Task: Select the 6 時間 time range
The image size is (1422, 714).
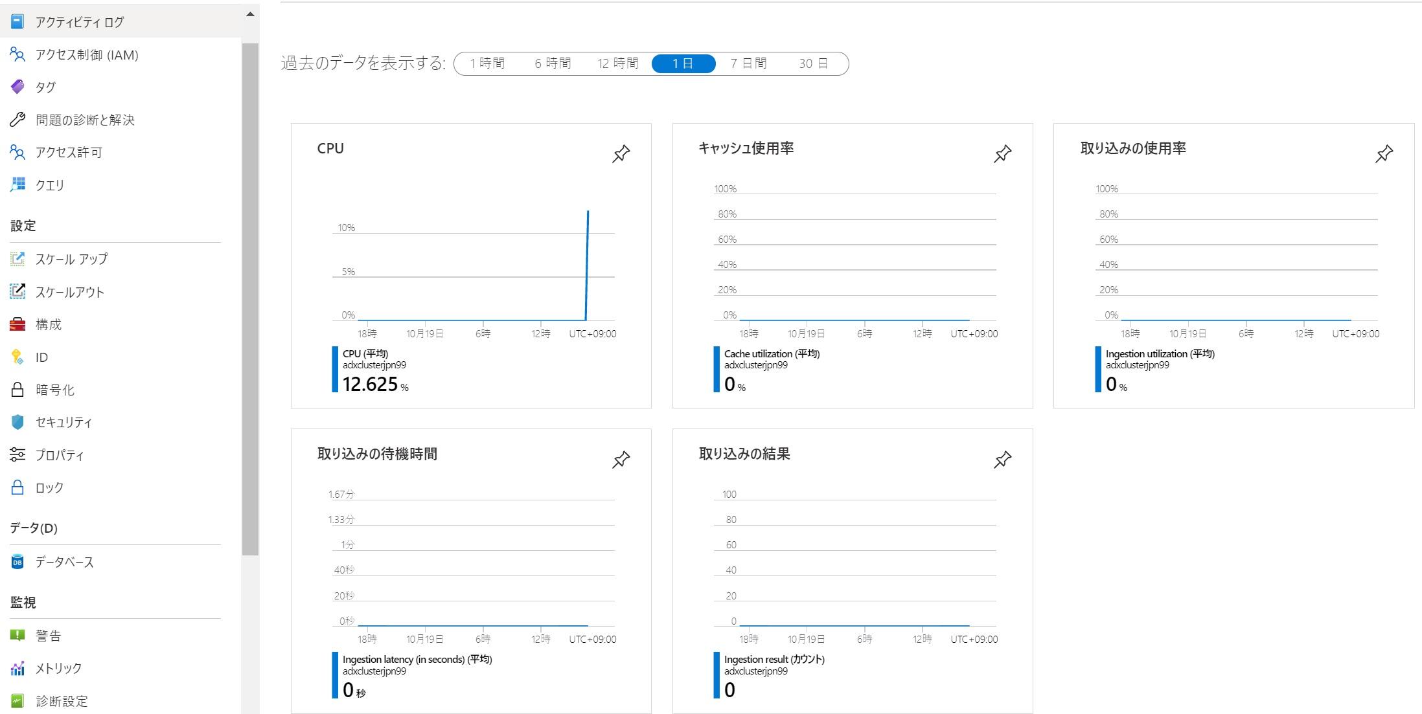Action: (553, 63)
